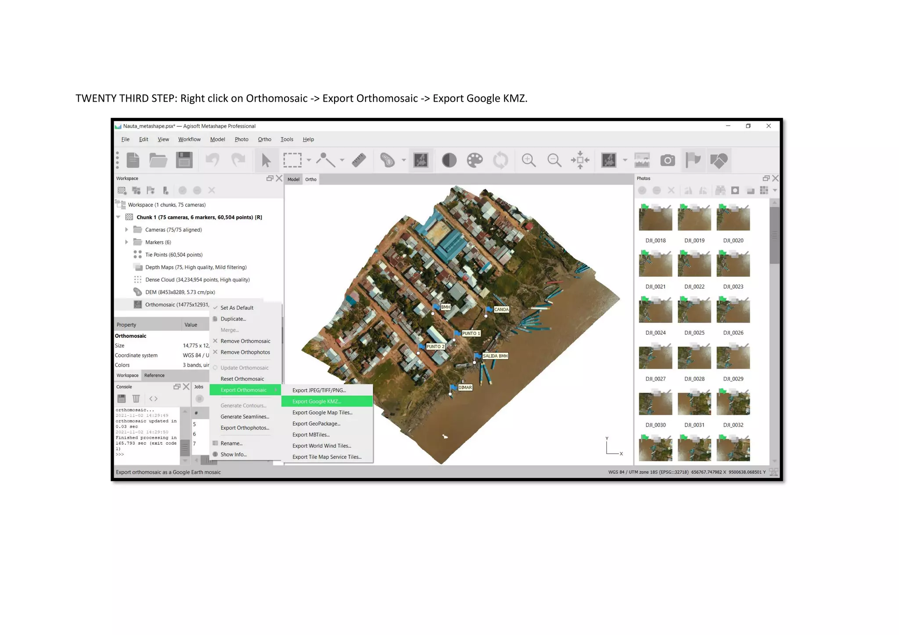Switch to the Reference pane tab

tap(155, 375)
